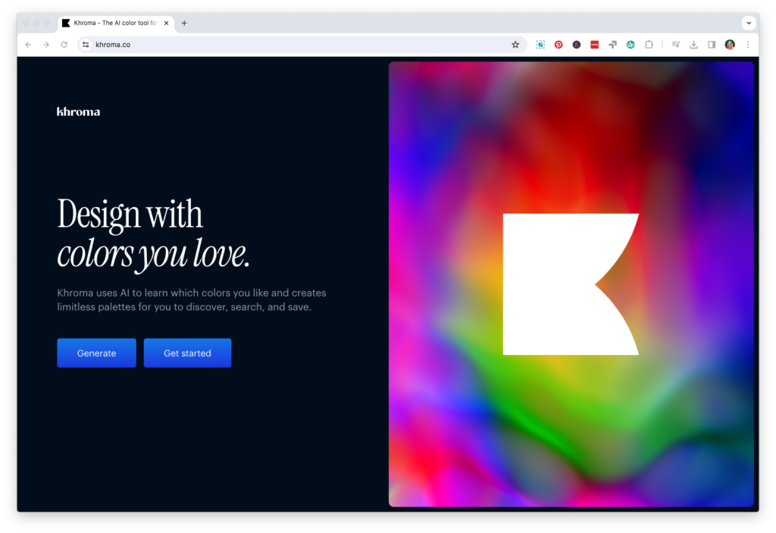Click the Get started button

tap(188, 353)
